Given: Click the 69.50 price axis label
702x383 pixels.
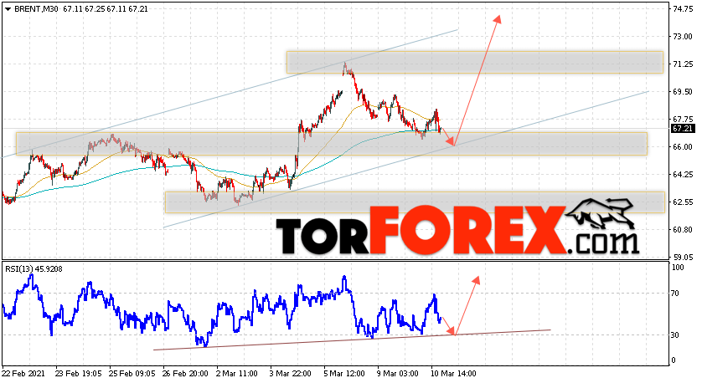Looking at the screenshot, I should pyautogui.click(x=683, y=92).
